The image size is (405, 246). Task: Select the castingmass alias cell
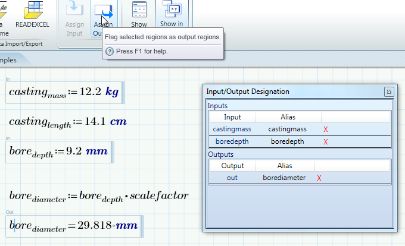tap(288, 129)
